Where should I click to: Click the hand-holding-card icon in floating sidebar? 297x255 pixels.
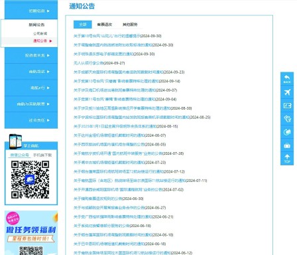(287, 119)
